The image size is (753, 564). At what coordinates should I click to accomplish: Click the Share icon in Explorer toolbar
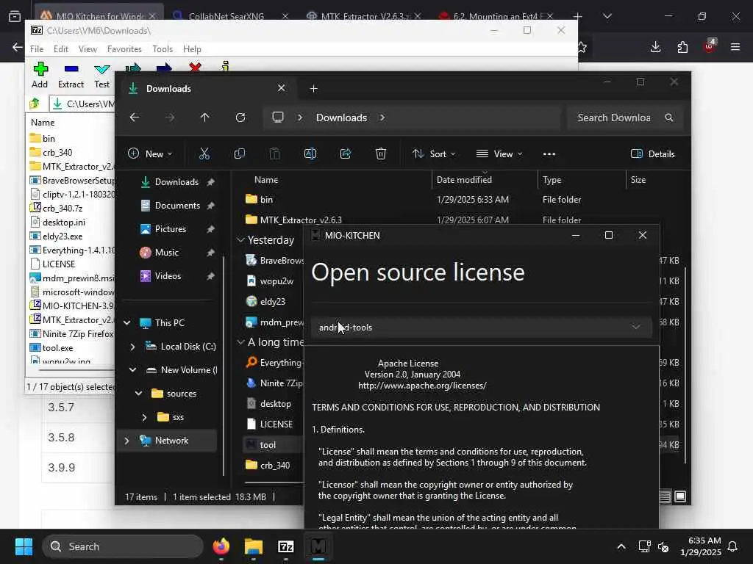346,153
